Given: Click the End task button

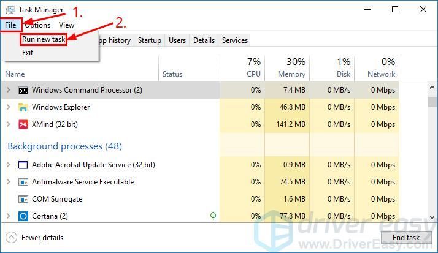Looking at the screenshot, I should (406, 238).
